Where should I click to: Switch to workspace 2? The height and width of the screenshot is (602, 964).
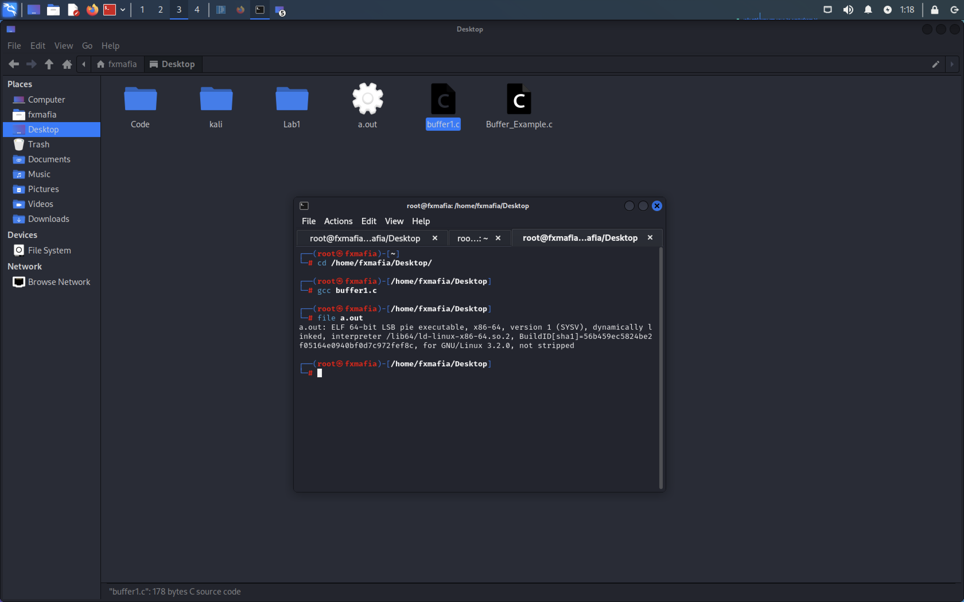coord(161,9)
